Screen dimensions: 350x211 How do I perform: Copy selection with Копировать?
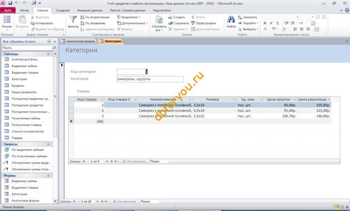(x=42, y=23)
